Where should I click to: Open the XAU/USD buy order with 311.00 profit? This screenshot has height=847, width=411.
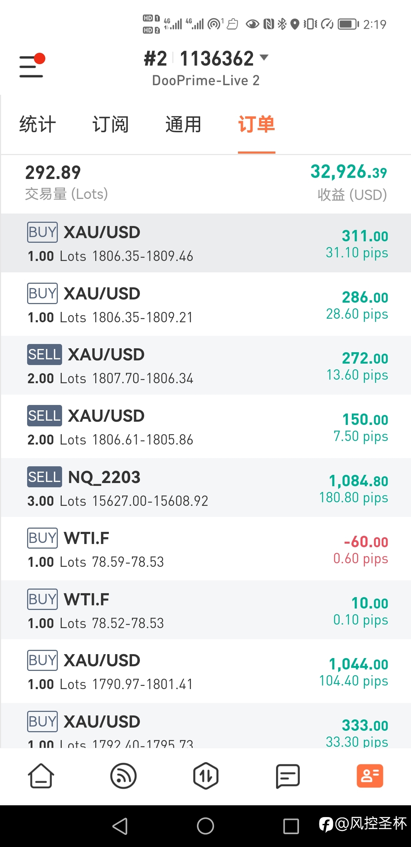click(x=205, y=243)
